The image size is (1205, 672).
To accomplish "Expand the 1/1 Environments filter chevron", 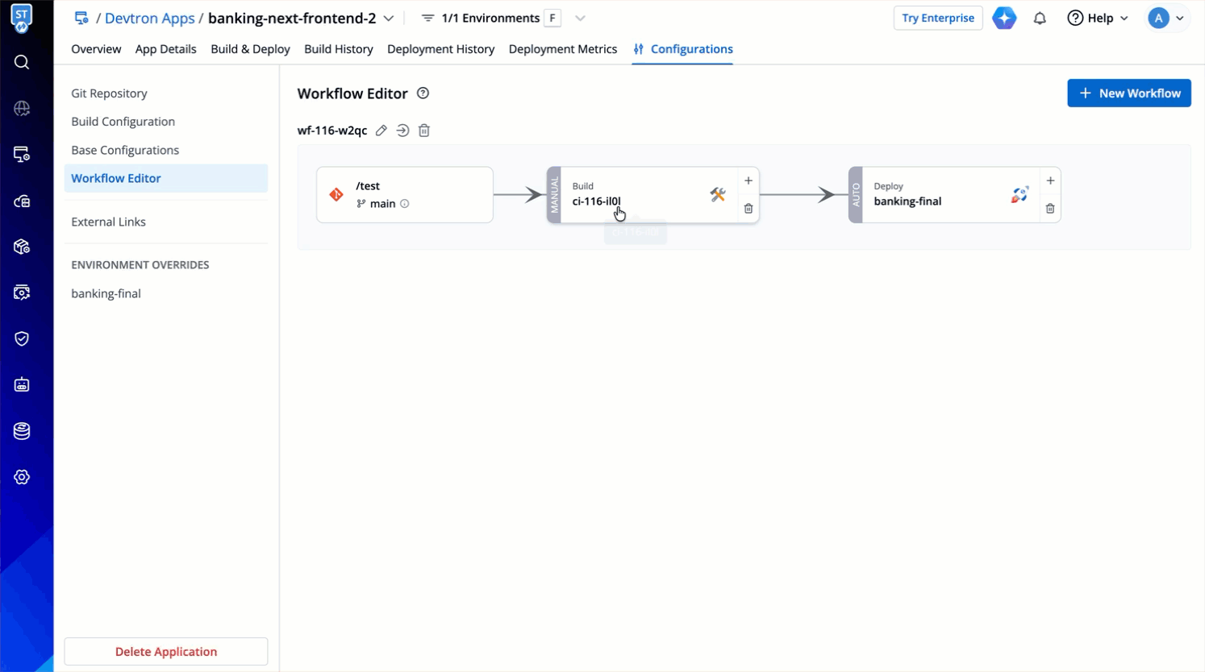I will click(x=580, y=19).
